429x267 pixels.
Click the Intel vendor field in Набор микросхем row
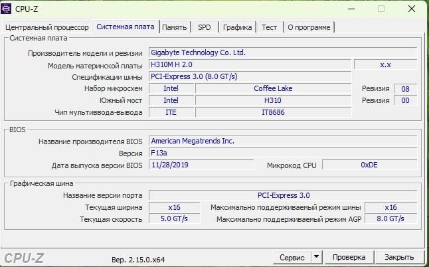[x=171, y=88]
